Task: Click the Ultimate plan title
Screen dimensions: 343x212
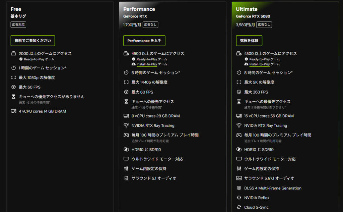Action: (247, 9)
